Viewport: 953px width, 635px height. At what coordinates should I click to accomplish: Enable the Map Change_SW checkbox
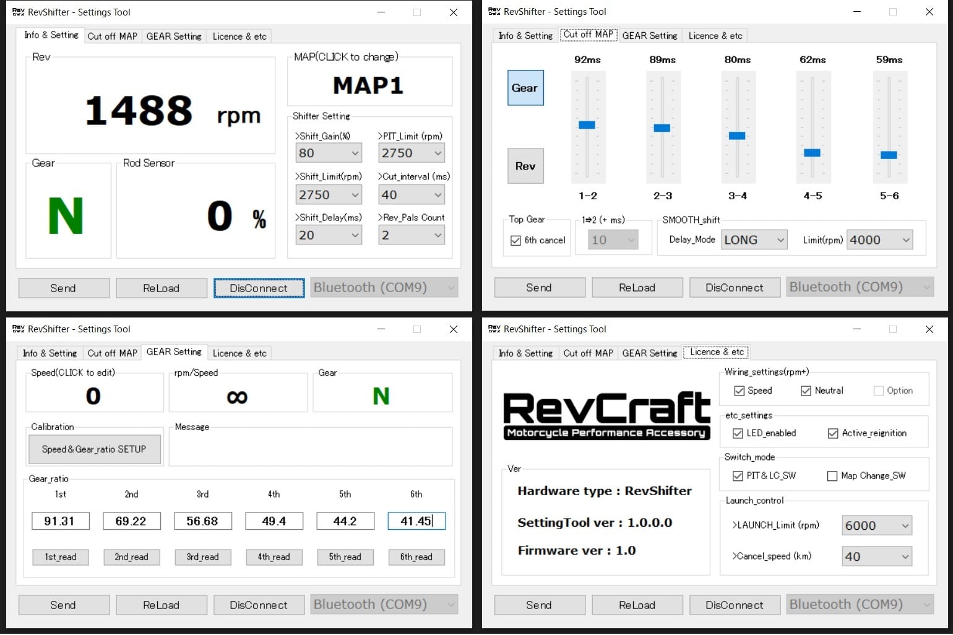click(x=832, y=476)
